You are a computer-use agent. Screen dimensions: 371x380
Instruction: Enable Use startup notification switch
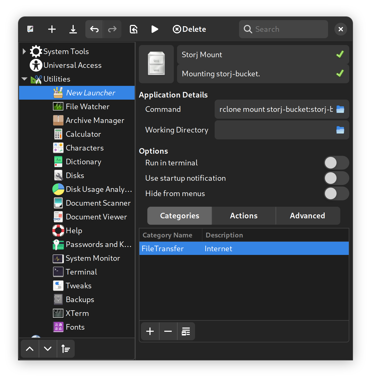click(337, 178)
